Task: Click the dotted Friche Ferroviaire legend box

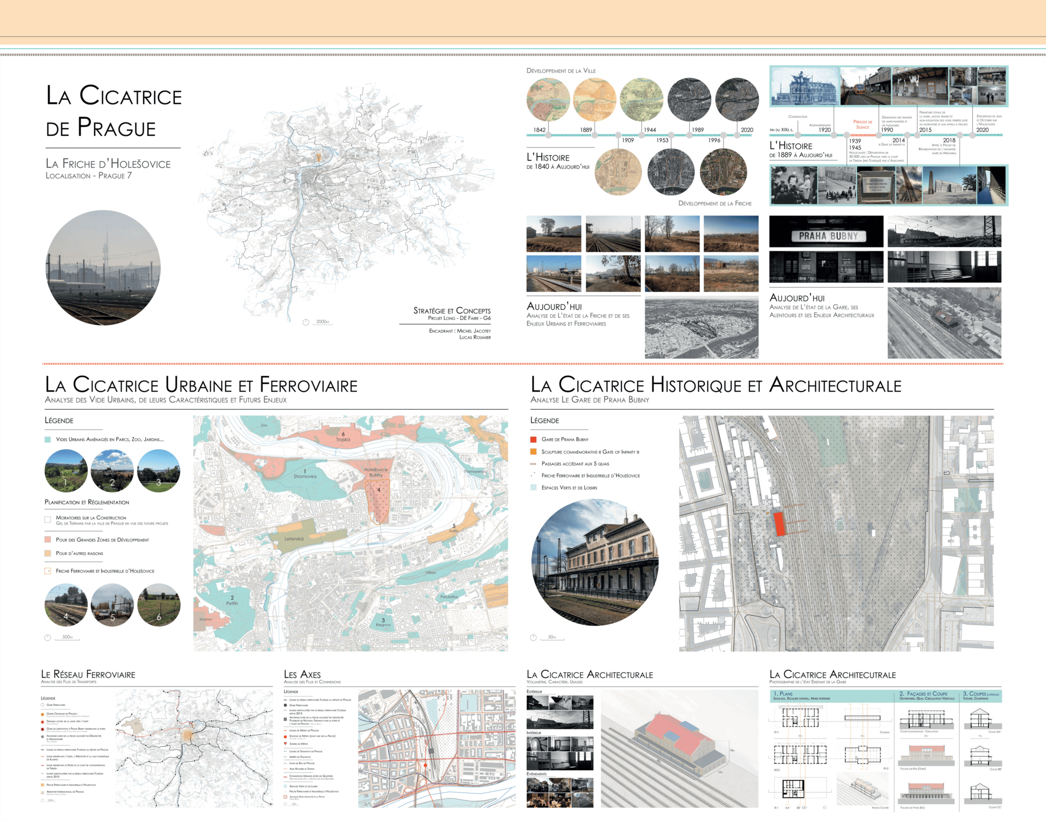Action: point(48,571)
